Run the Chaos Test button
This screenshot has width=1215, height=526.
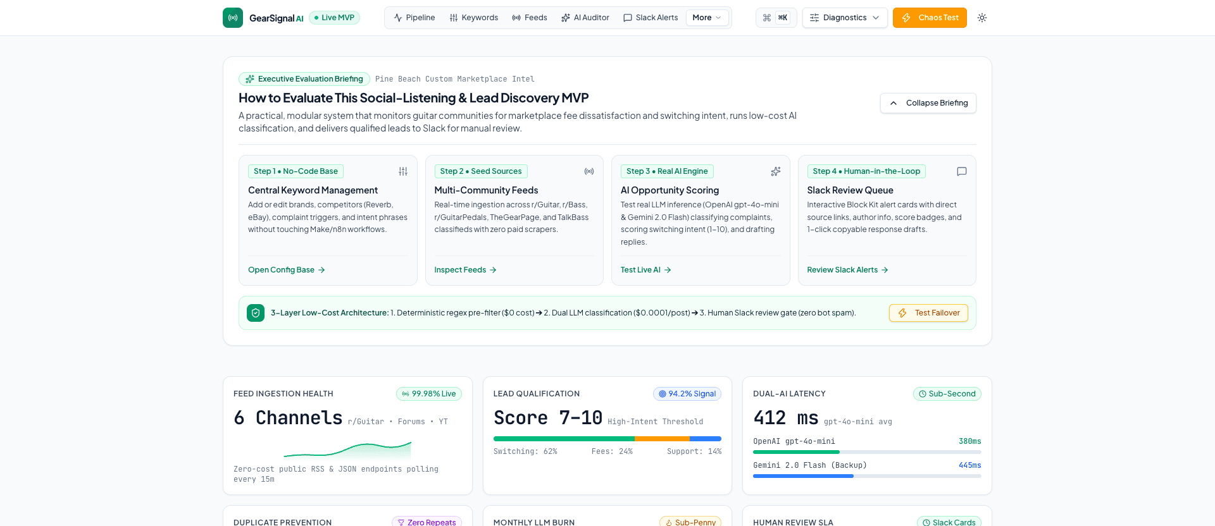930,18
